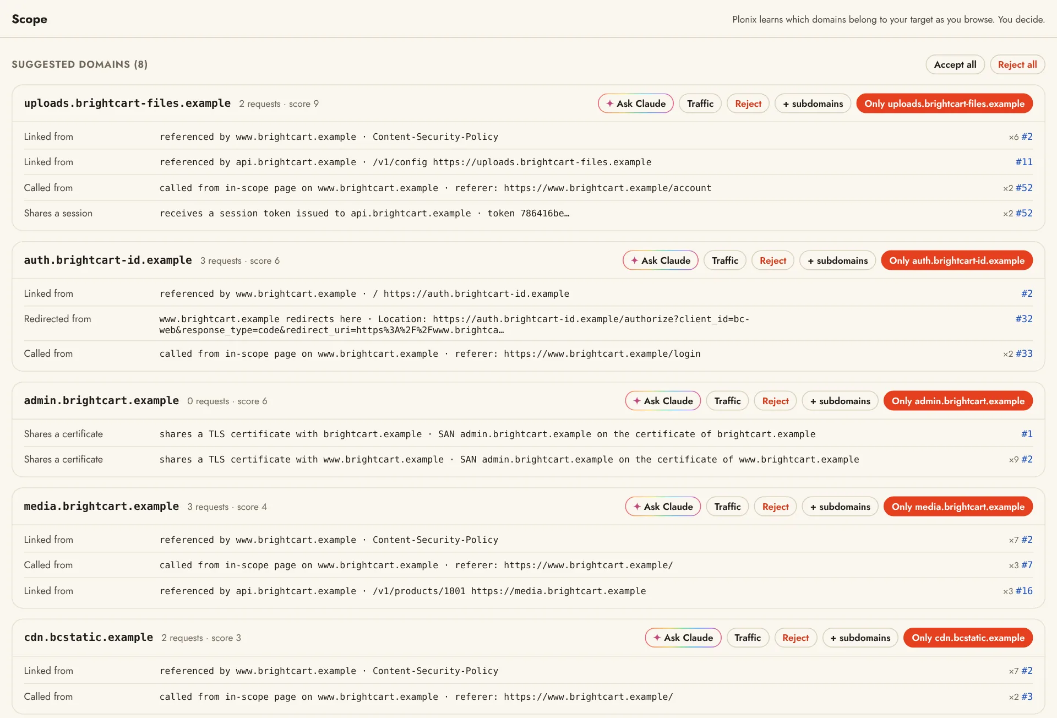Viewport: 1057px width, 718px height.
Task: Click Suggested Domains (8) heading
Action: (80, 64)
